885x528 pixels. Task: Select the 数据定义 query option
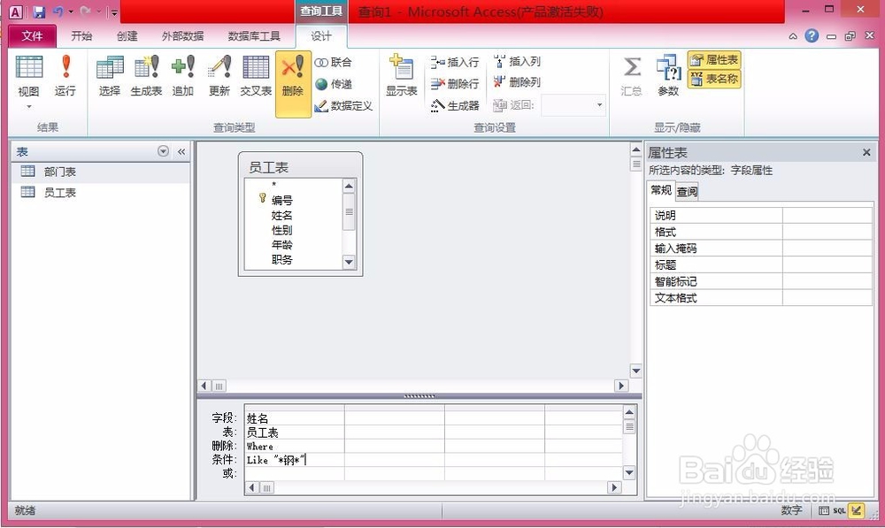(x=343, y=105)
